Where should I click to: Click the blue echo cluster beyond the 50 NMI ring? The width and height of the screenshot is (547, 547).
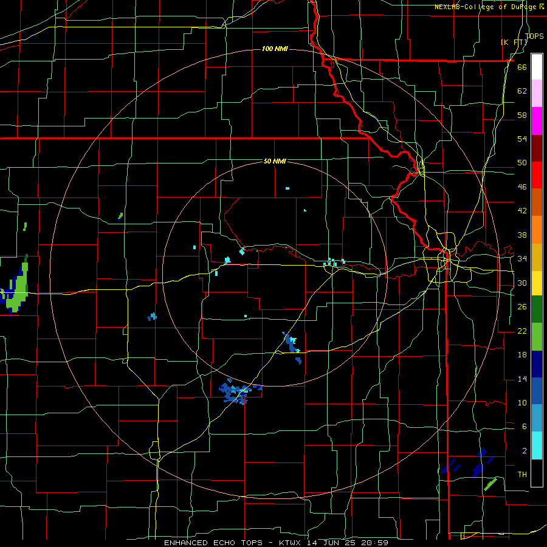tap(239, 391)
